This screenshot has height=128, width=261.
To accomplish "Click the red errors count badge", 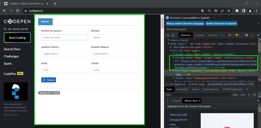I will pos(230,35).
